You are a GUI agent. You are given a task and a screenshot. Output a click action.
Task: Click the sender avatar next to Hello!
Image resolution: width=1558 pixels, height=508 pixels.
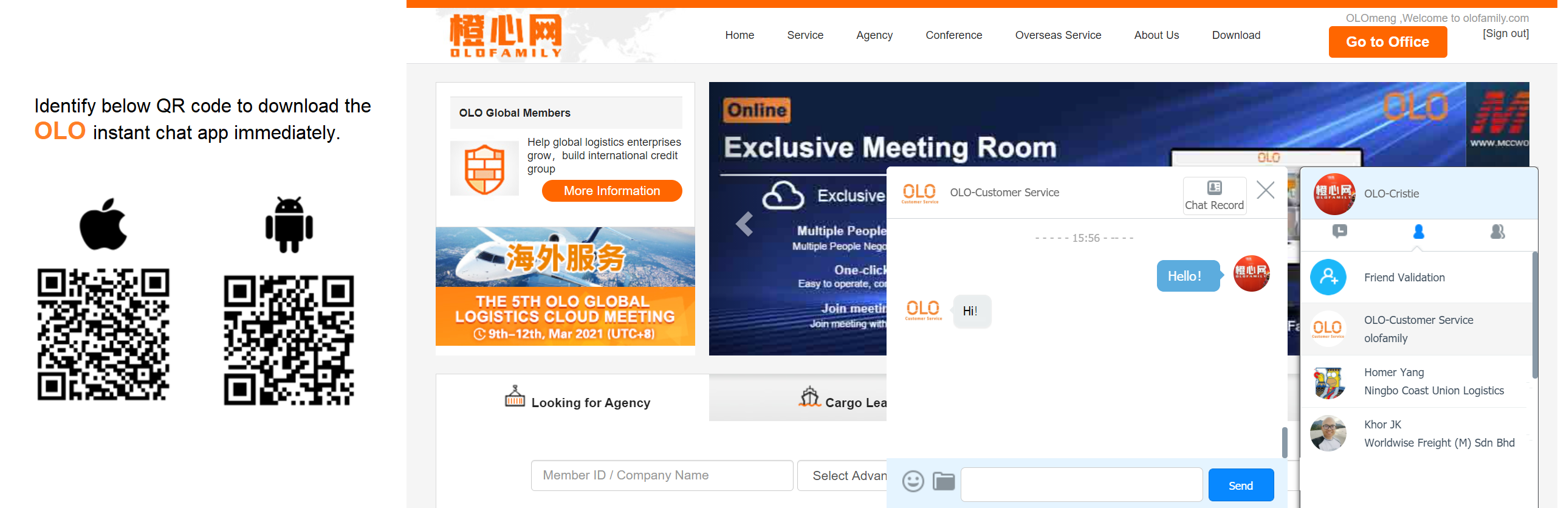point(1251,273)
